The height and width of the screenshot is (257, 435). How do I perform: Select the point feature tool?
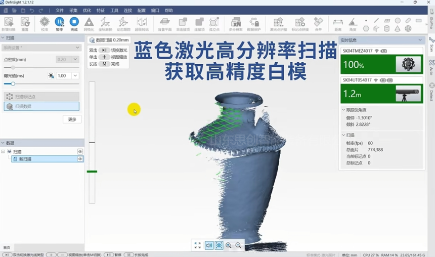[366, 21]
